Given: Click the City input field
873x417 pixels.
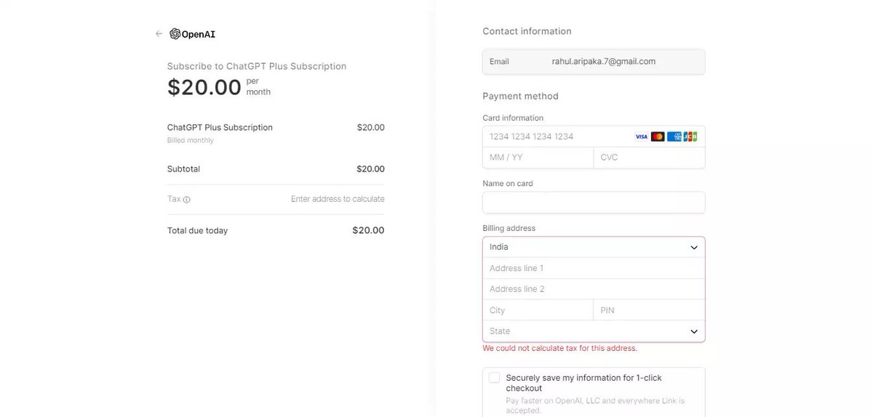Looking at the screenshot, I should [538, 310].
